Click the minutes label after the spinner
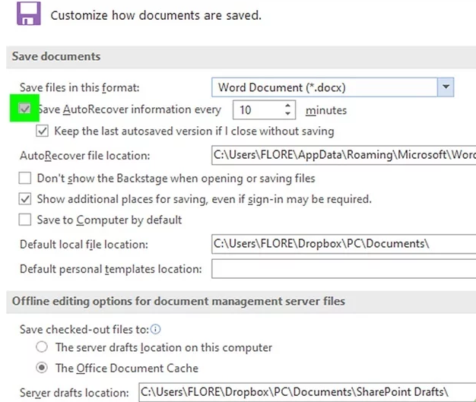 click(x=326, y=110)
